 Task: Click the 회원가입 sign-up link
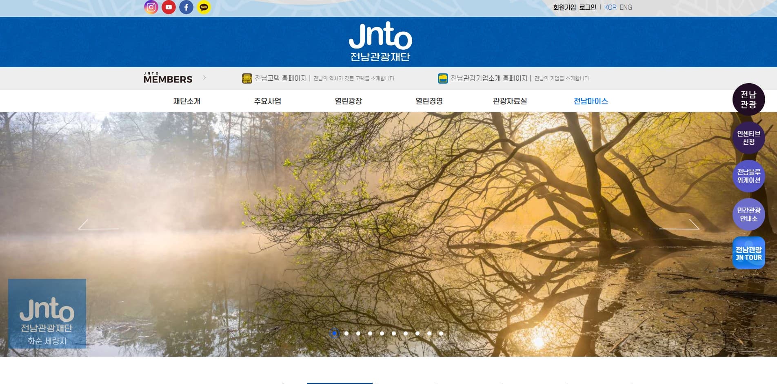[x=564, y=7]
